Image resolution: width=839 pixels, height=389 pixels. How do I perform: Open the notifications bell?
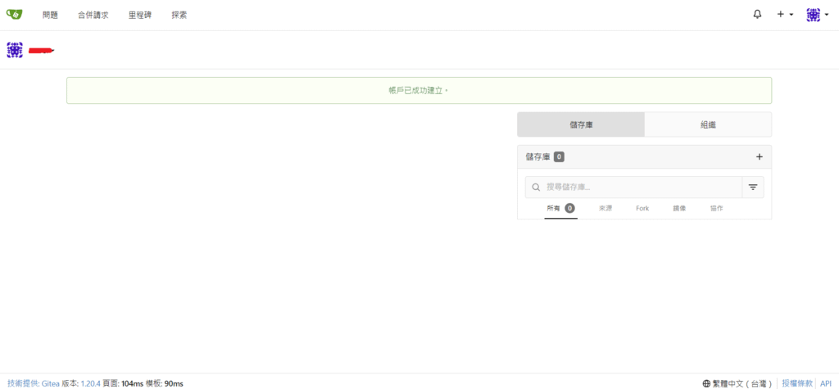[757, 15]
